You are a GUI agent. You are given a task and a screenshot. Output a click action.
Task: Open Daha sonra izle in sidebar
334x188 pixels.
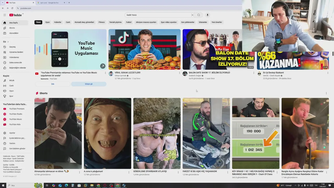point(15,63)
